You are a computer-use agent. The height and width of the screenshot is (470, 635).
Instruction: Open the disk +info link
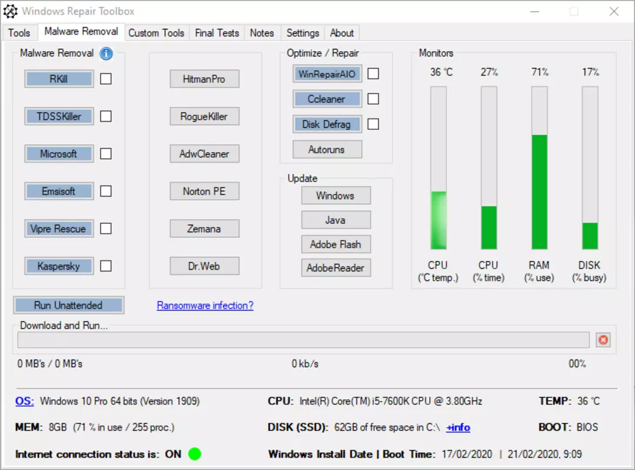458,427
